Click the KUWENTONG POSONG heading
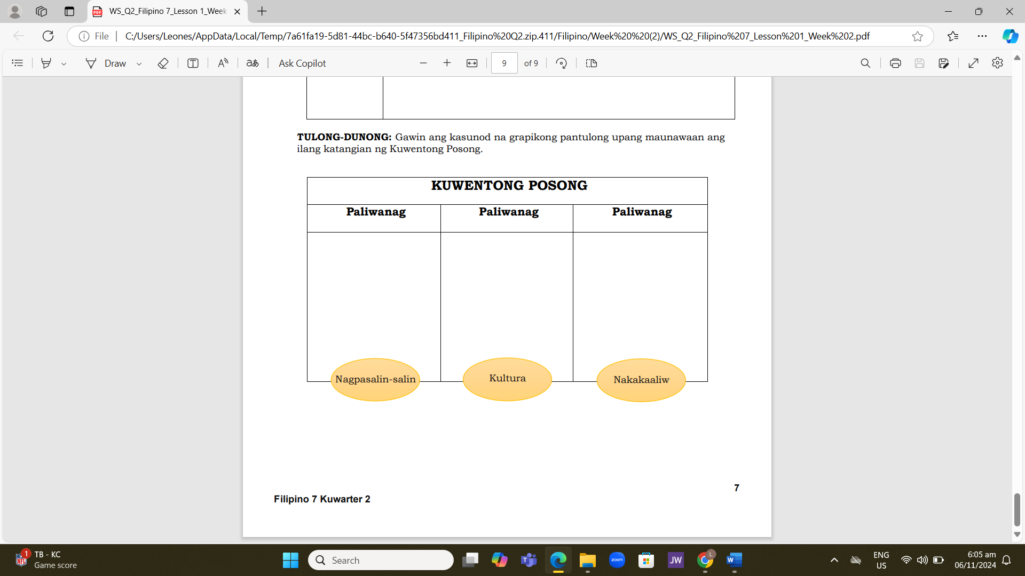1025x576 pixels. 509,186
